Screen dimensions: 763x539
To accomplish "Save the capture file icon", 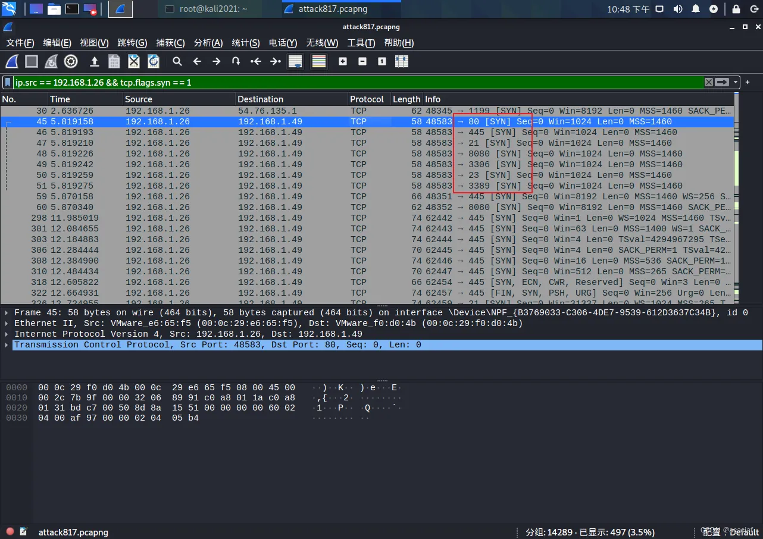I will (114, 61).
